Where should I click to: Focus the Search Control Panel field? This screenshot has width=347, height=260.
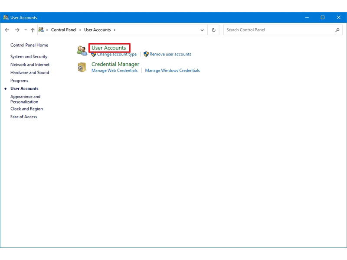(x=279, y=30)
